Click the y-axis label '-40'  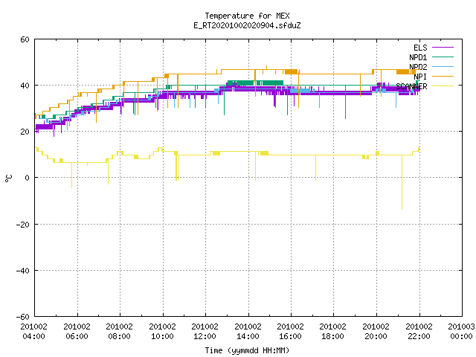pyautogui.click(x=23, y=271)
